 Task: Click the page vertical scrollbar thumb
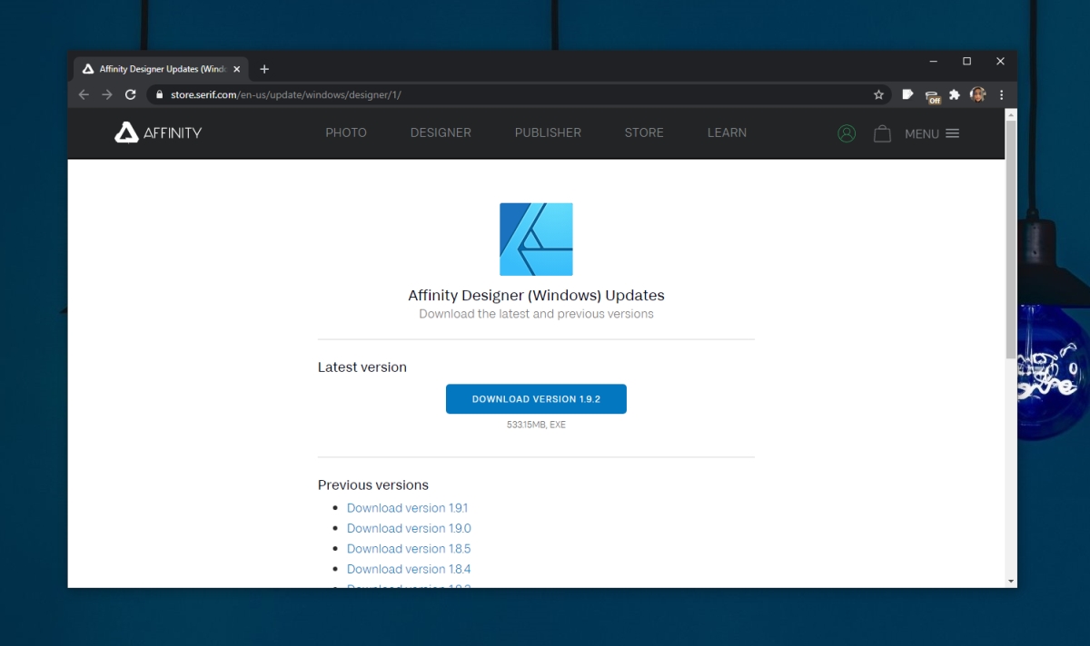(1011, 239)
